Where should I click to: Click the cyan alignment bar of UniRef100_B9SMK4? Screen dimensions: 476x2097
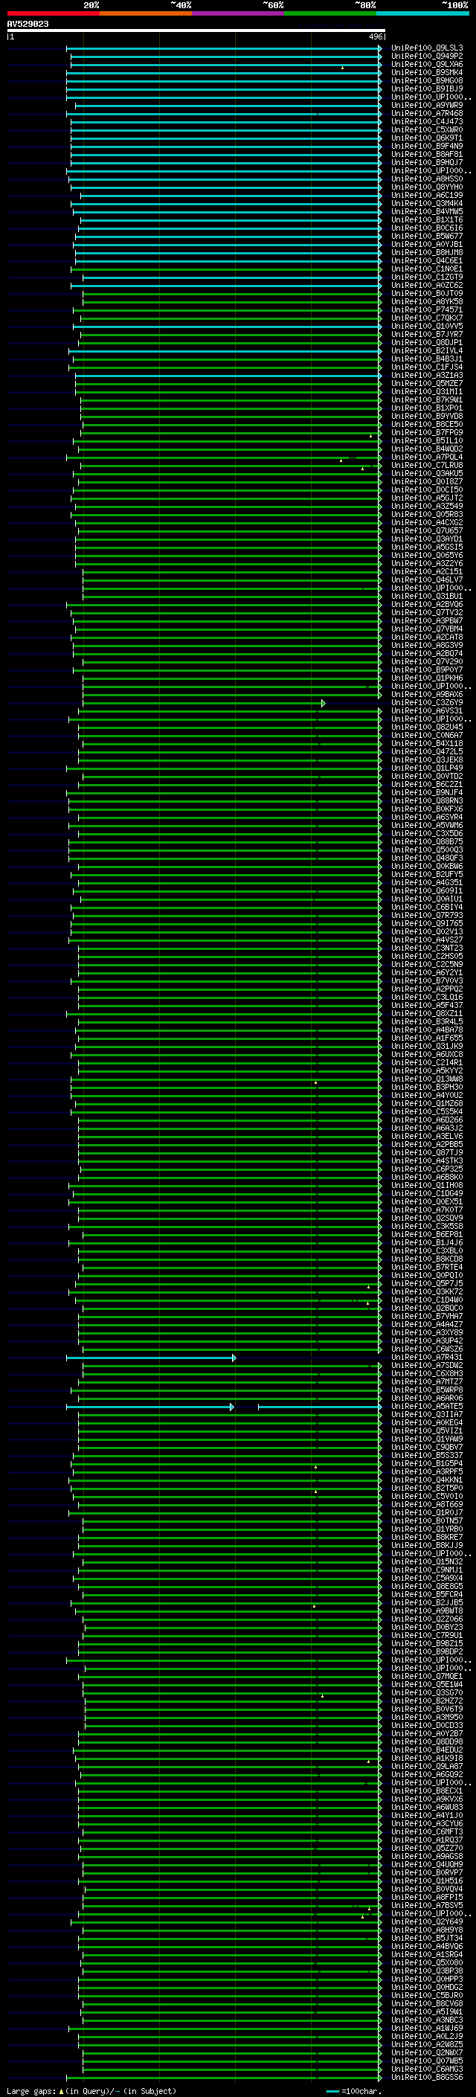point(224,72)
